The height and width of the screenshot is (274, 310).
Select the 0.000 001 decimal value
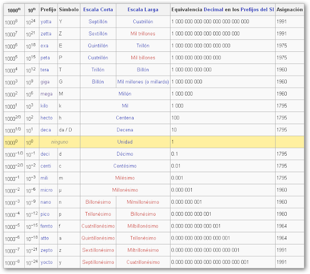pos(182,190)
